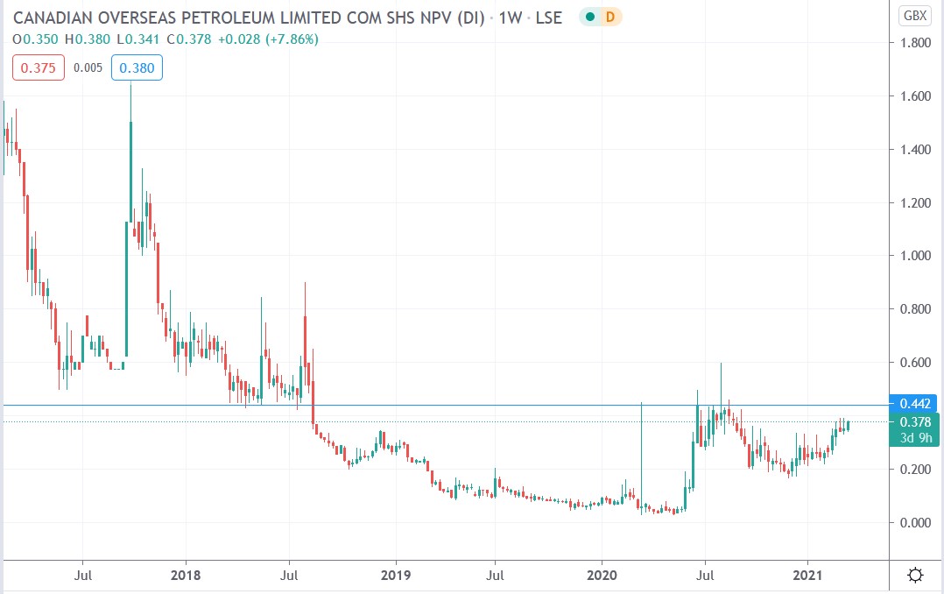Open the chart settings gear icon
944x594 pixels.
pos(916,574)
